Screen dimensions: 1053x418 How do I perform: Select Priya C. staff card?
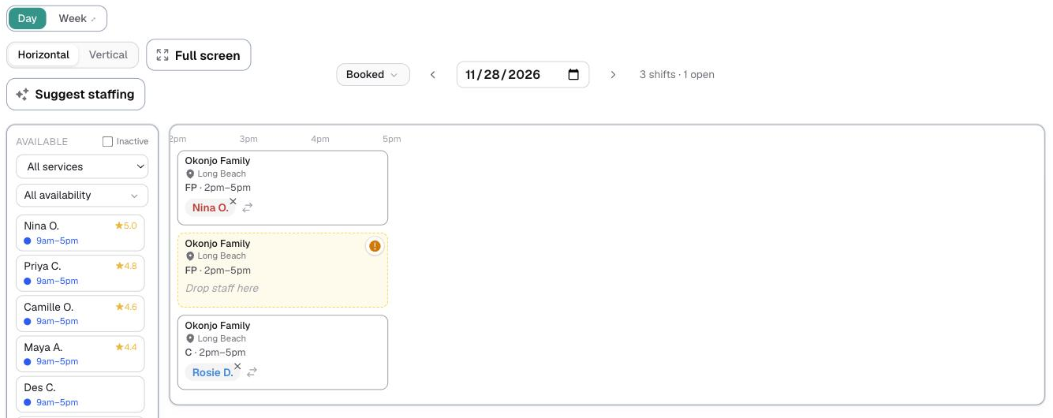click(x=80, y=274)
